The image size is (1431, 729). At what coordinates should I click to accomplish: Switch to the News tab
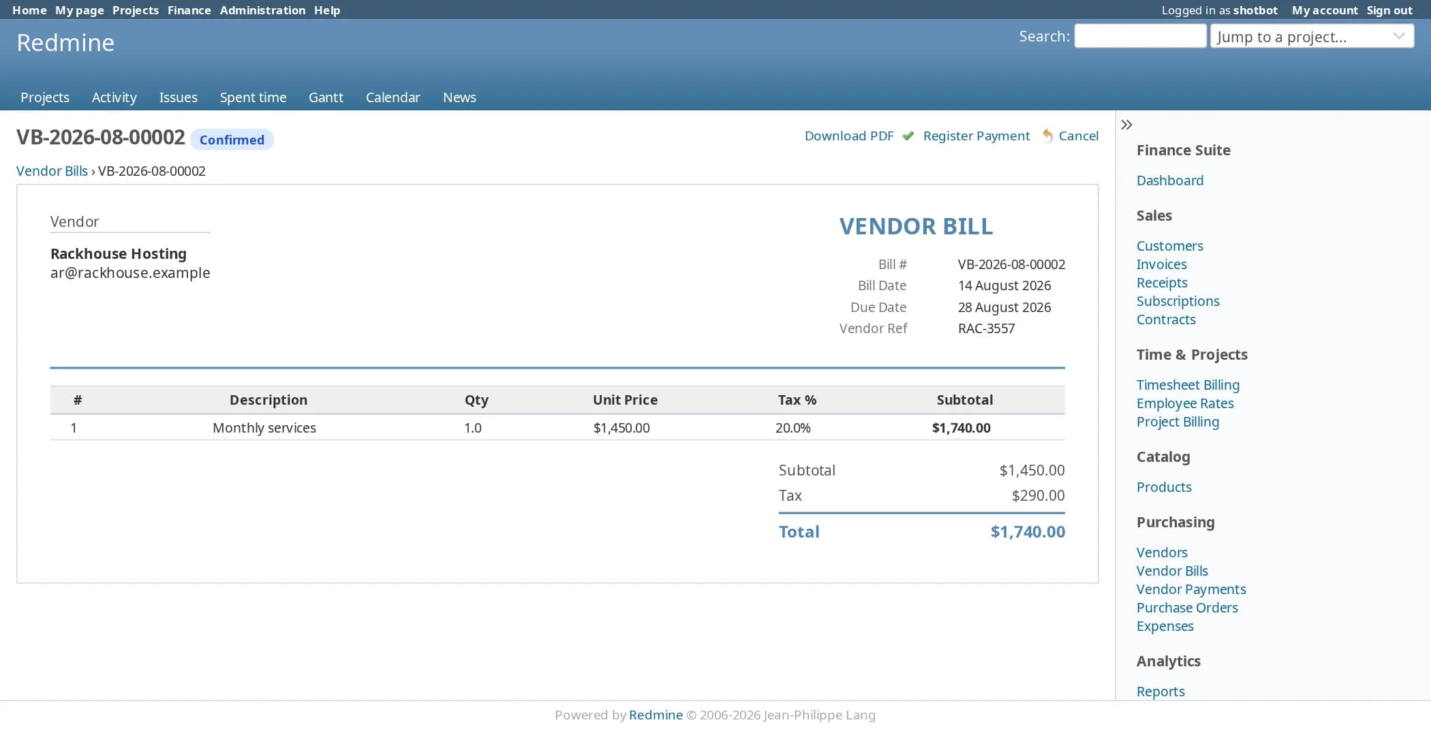459,97
